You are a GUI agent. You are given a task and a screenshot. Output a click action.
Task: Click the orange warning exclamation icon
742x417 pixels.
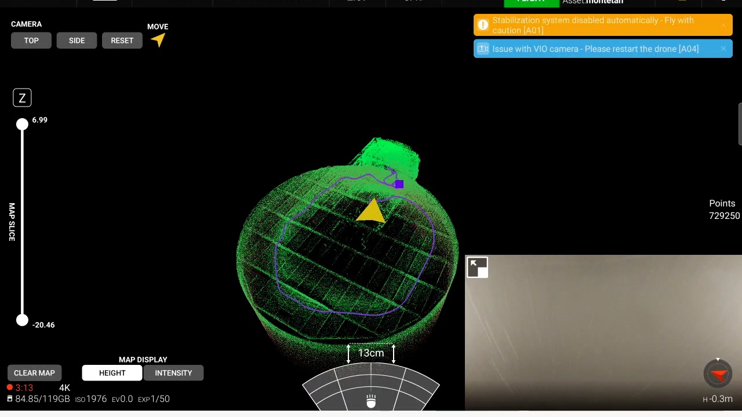click(x=483, y=25)
